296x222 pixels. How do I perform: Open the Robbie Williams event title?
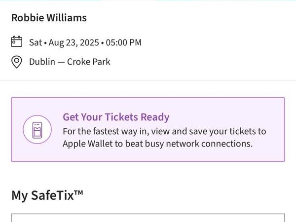49,18
